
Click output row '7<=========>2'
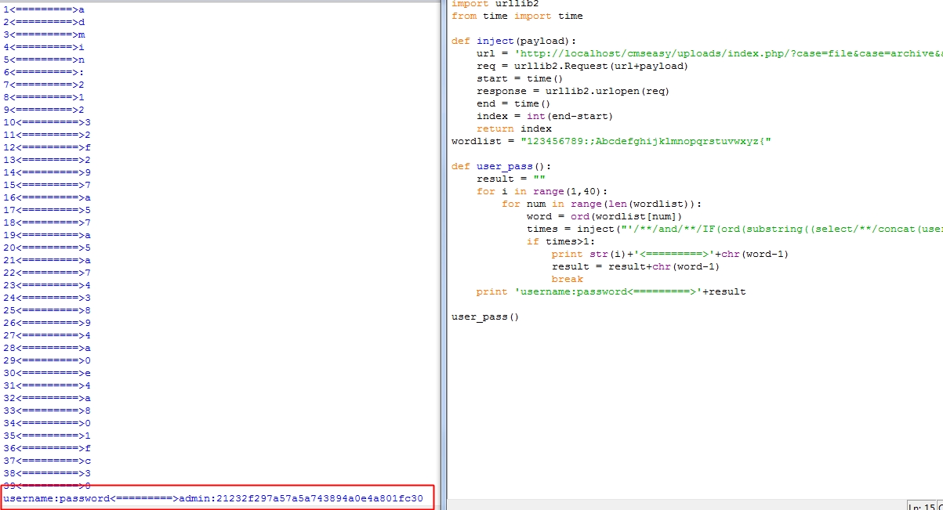click(44, 85)
